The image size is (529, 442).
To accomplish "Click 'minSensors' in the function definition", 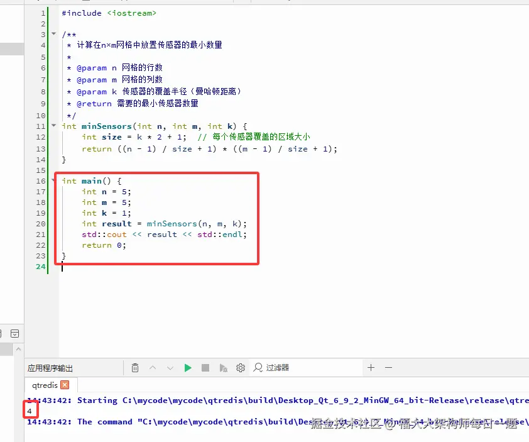I will pyautogui.click(x=107, y=126).
